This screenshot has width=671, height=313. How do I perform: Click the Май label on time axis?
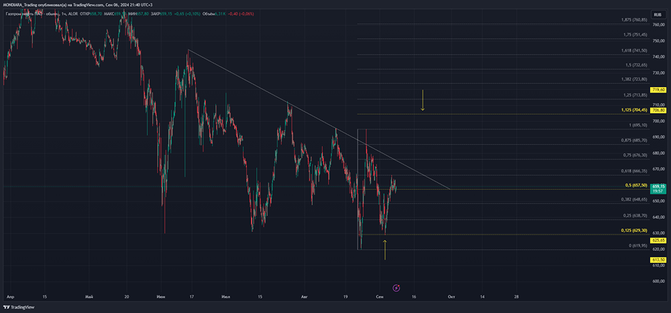tap(89, 296)
